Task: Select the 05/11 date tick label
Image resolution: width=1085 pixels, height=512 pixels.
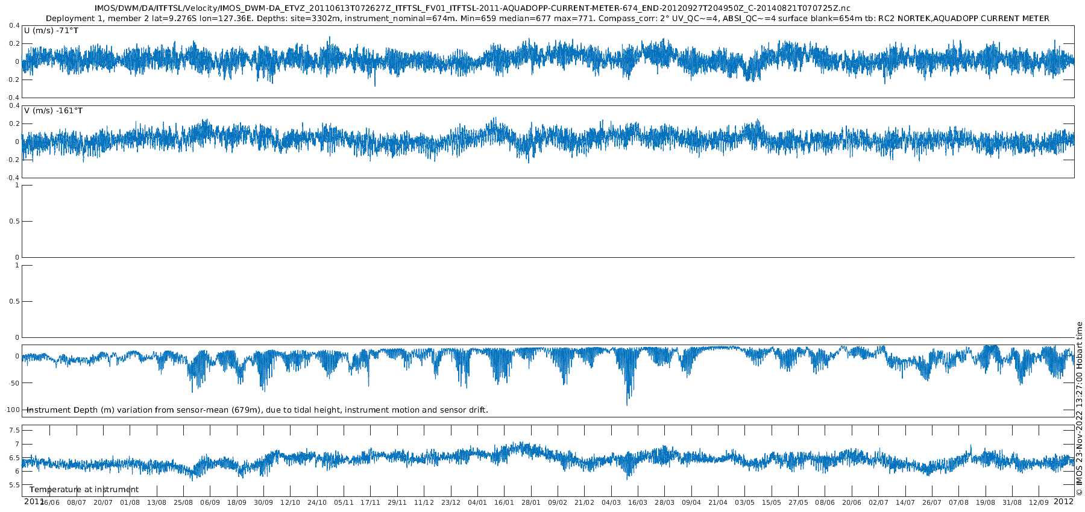Action: coord(344,503)
